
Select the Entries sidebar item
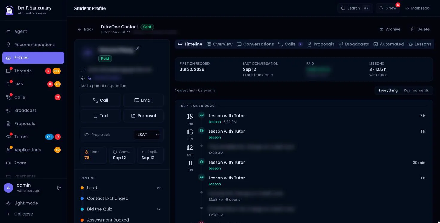33,58
